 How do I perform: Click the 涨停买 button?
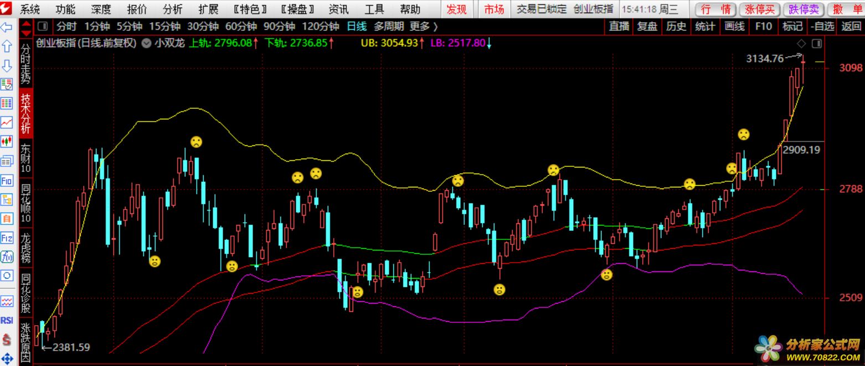[760, 9]
